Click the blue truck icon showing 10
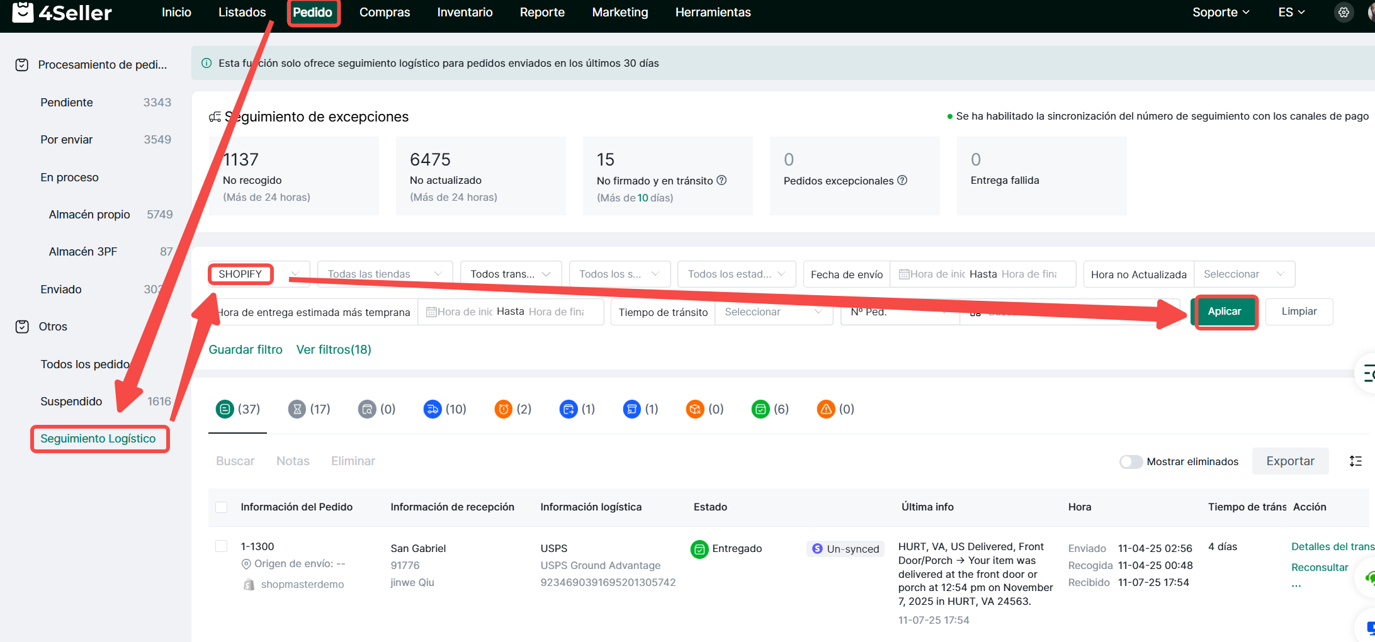The width and height of the screenshot is (1375, 642). click(433, 409)
